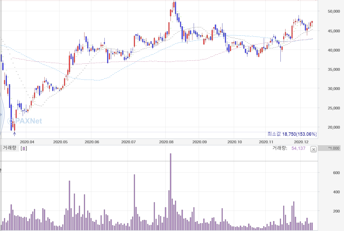Click the 2020.07 date axis label
Viewport: 344px width, 231px height.
pos(128,142)
